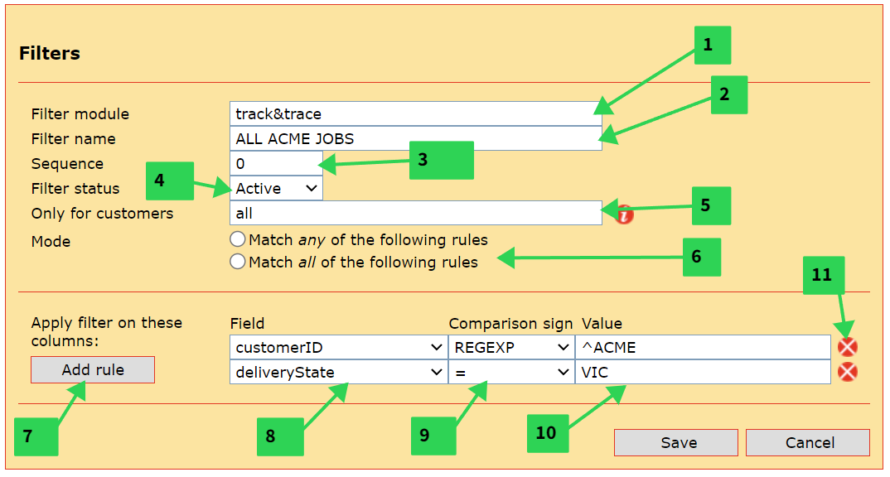Delete the customerID rule with red X
This screenshot has height=477, width=890.
coord(848,348)
